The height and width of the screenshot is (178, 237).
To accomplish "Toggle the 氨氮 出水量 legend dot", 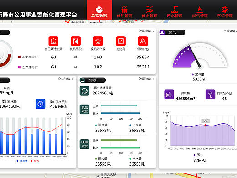I will 130,125.
